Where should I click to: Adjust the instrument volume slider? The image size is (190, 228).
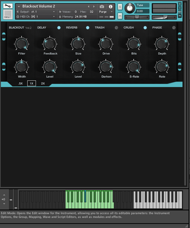coord(164,17)
